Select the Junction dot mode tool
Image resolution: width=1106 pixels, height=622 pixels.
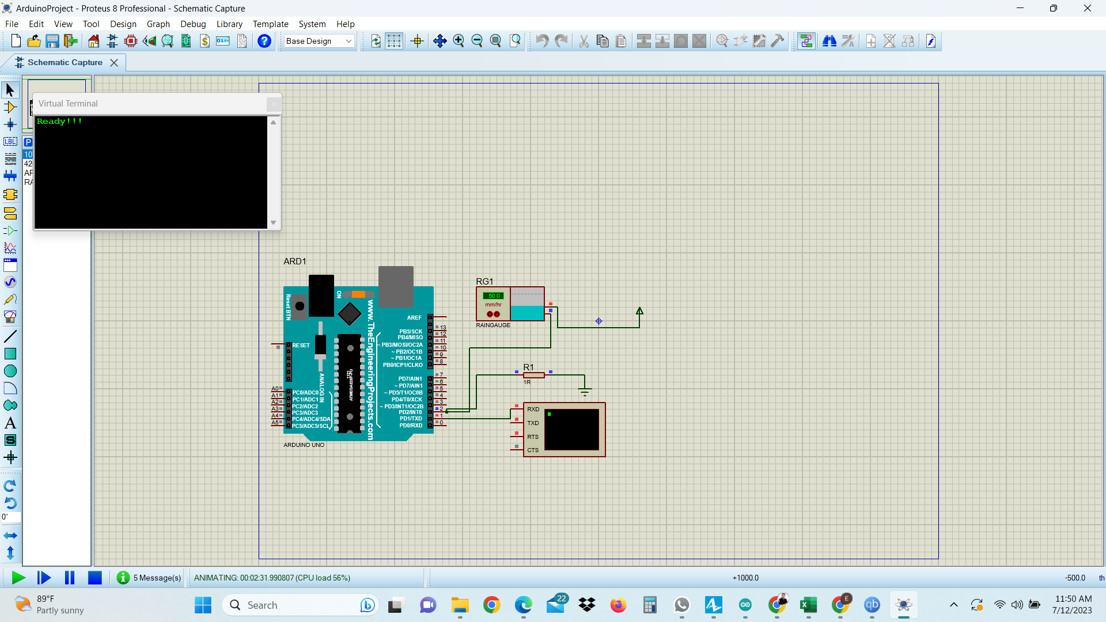coord(10,124)
